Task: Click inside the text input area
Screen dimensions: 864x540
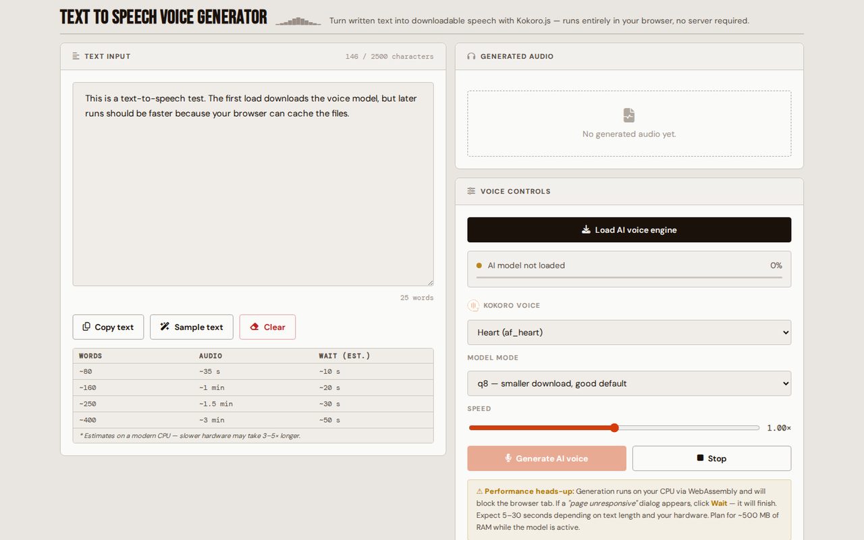Action: coord(253,184)
